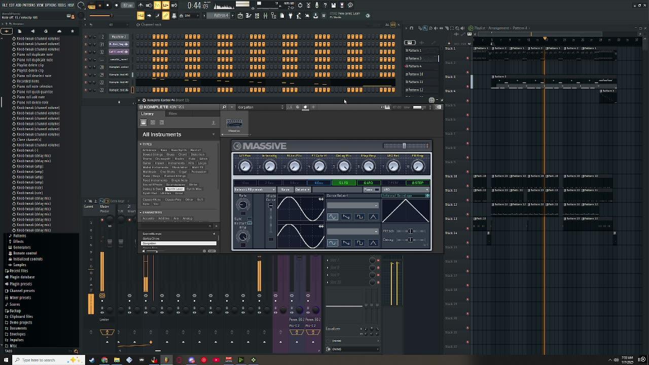The width and height of the screenshot is (649, 365).
Task: Open the All Instruments dropdown
Action: [178, 134]
